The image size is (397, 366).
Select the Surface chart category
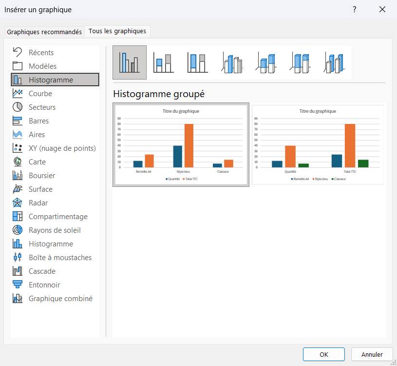point(55,189)
